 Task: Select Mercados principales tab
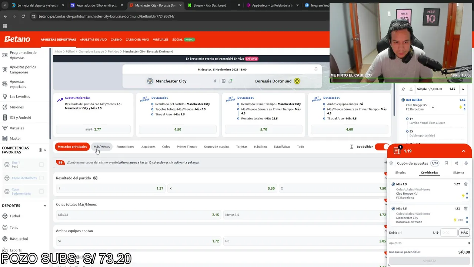(x=72, y=147)
